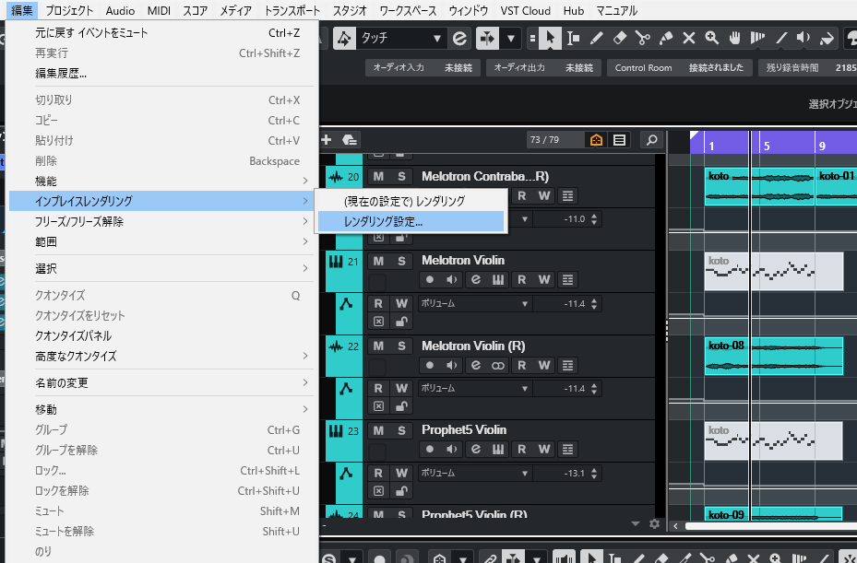Click bar 5 on the timeline ruler
The image size is (857, 563).
767,146
